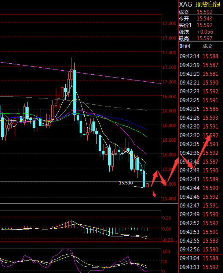Click the 17.000 price axis label
The width and height of the screenshot is (223, 273).
[x=169, y=82]
